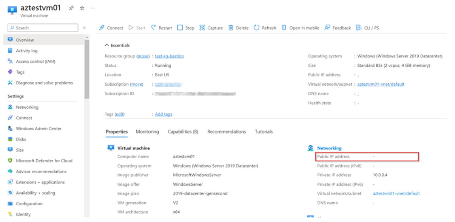455x222 pixels.
Task: Delete the virtual machine
Action: point(239,28)
